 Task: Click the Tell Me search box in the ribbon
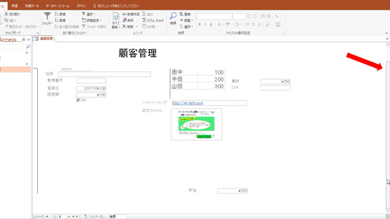pos(116,5)
